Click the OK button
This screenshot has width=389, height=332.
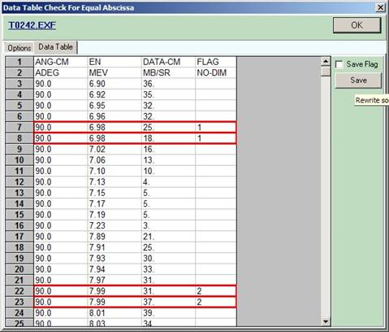coord(357,25)
